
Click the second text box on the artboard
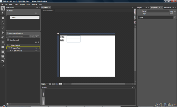click(x=74, y=40)
